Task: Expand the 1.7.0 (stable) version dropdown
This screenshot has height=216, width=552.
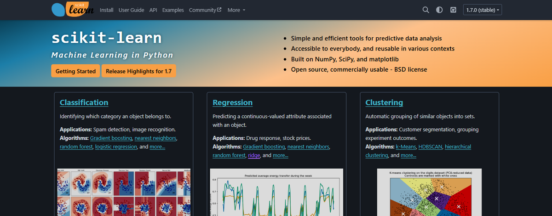Action: (483, 10)
